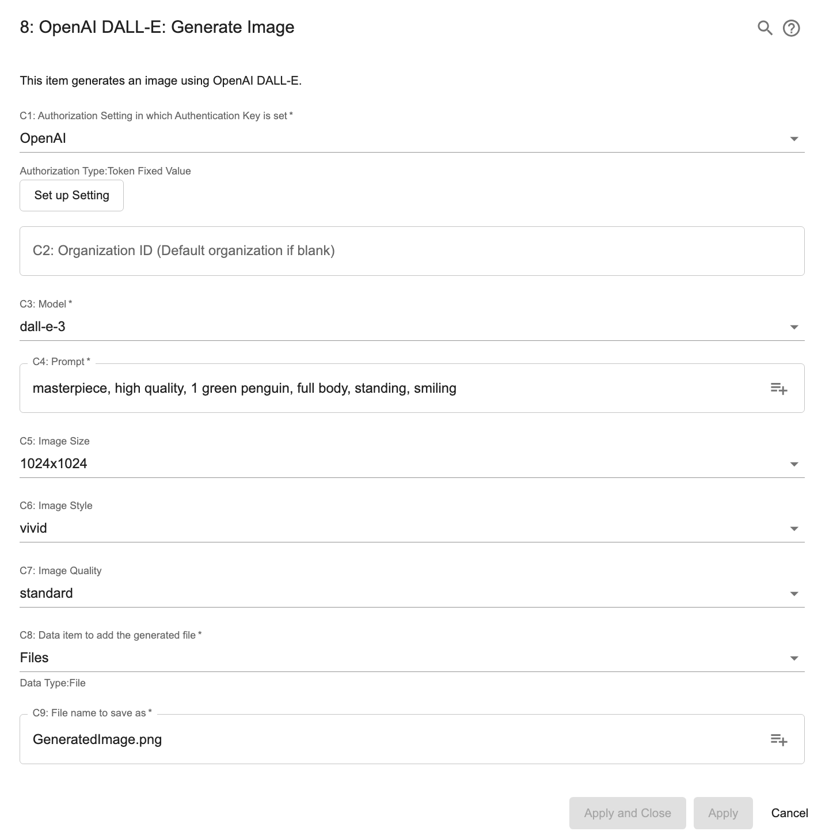Click the Apply and Close button

[627, 813]
